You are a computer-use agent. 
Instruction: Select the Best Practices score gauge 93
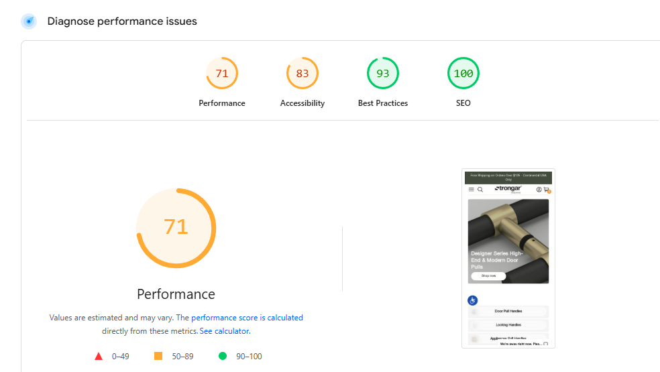click(x=383, y=74)
